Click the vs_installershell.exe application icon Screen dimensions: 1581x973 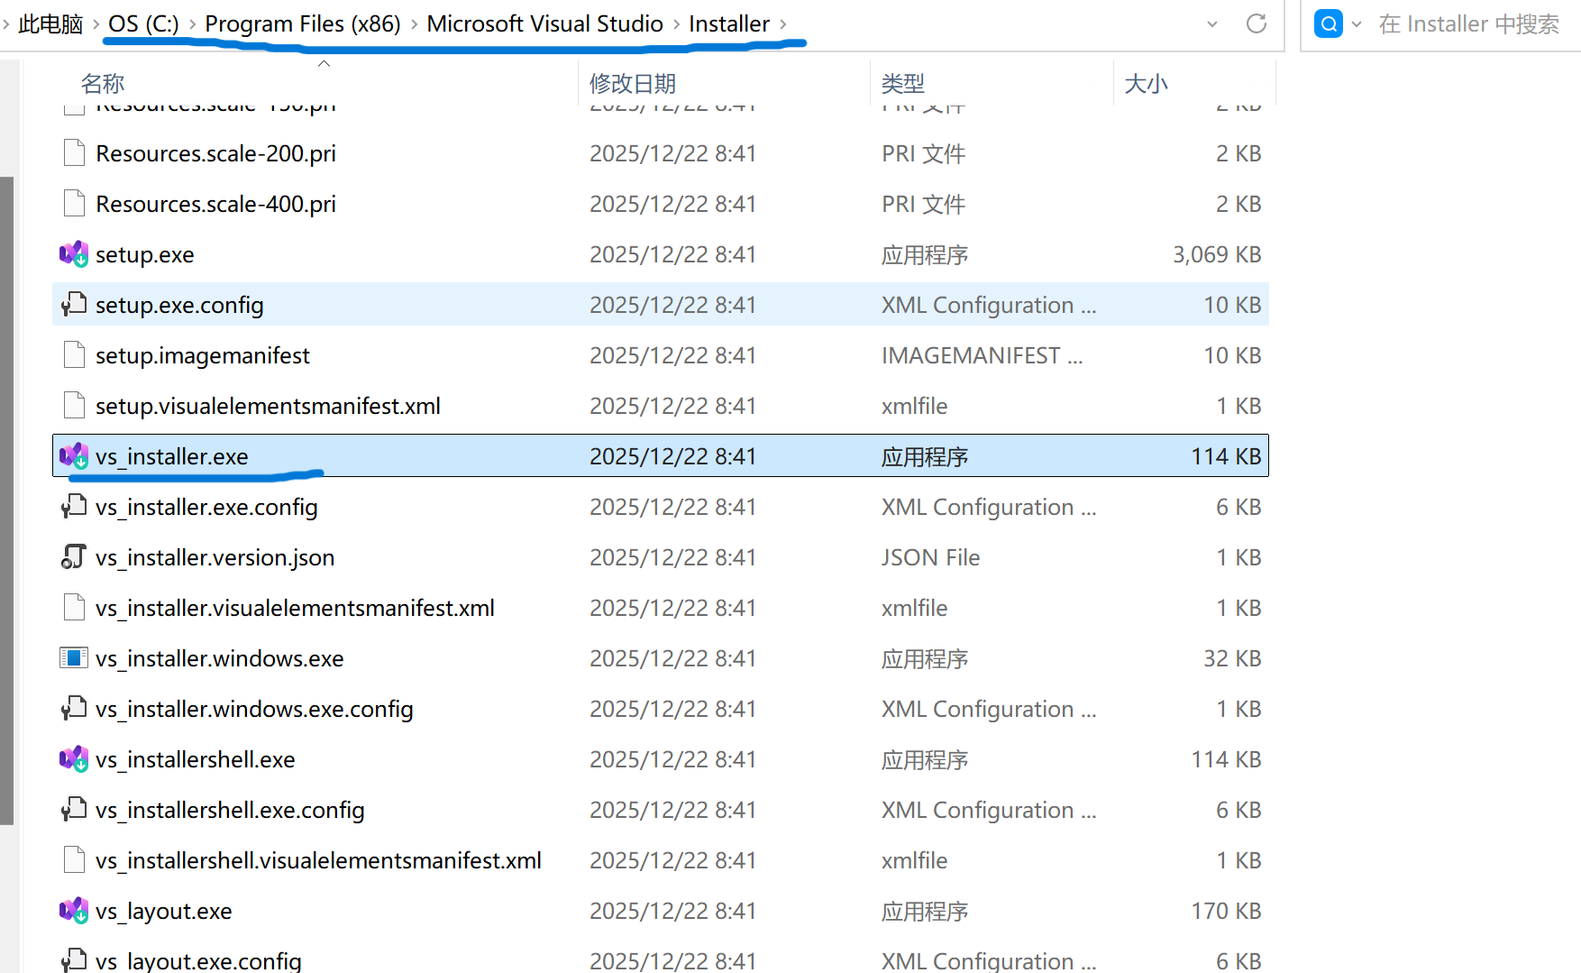[x=74, y=759]
